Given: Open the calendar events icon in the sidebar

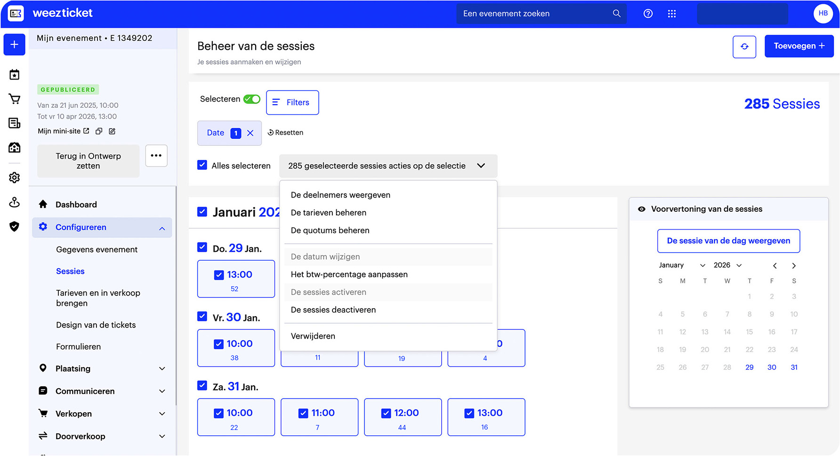Looking at the screenshot, I should (x=14, y=74).
